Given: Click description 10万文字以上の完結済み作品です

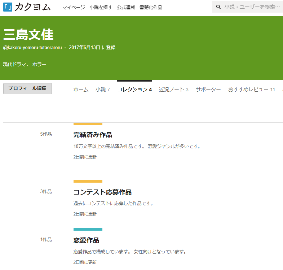Looking at the screenshot, I should click(x=109, y=146).
